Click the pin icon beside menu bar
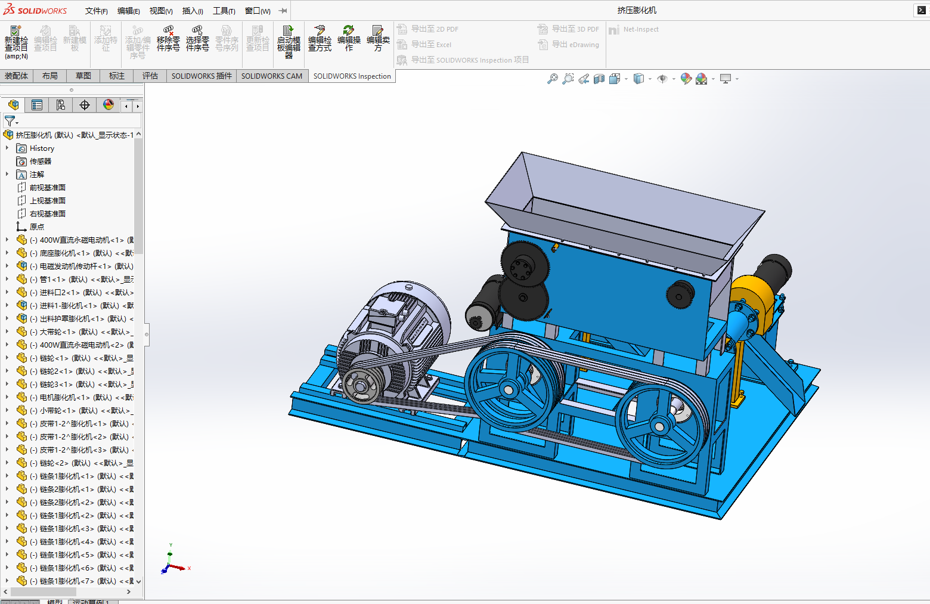The height and width of the screenshot is (604, 930). pos(283,11)
